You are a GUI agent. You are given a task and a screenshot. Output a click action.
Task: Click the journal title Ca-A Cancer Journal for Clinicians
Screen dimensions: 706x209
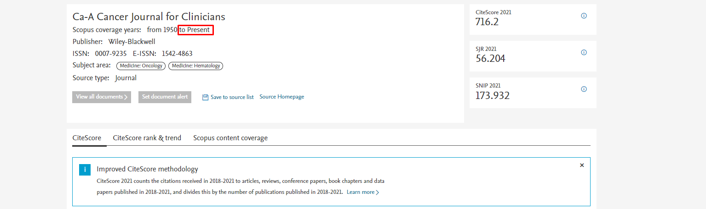[x=149, y=17]
